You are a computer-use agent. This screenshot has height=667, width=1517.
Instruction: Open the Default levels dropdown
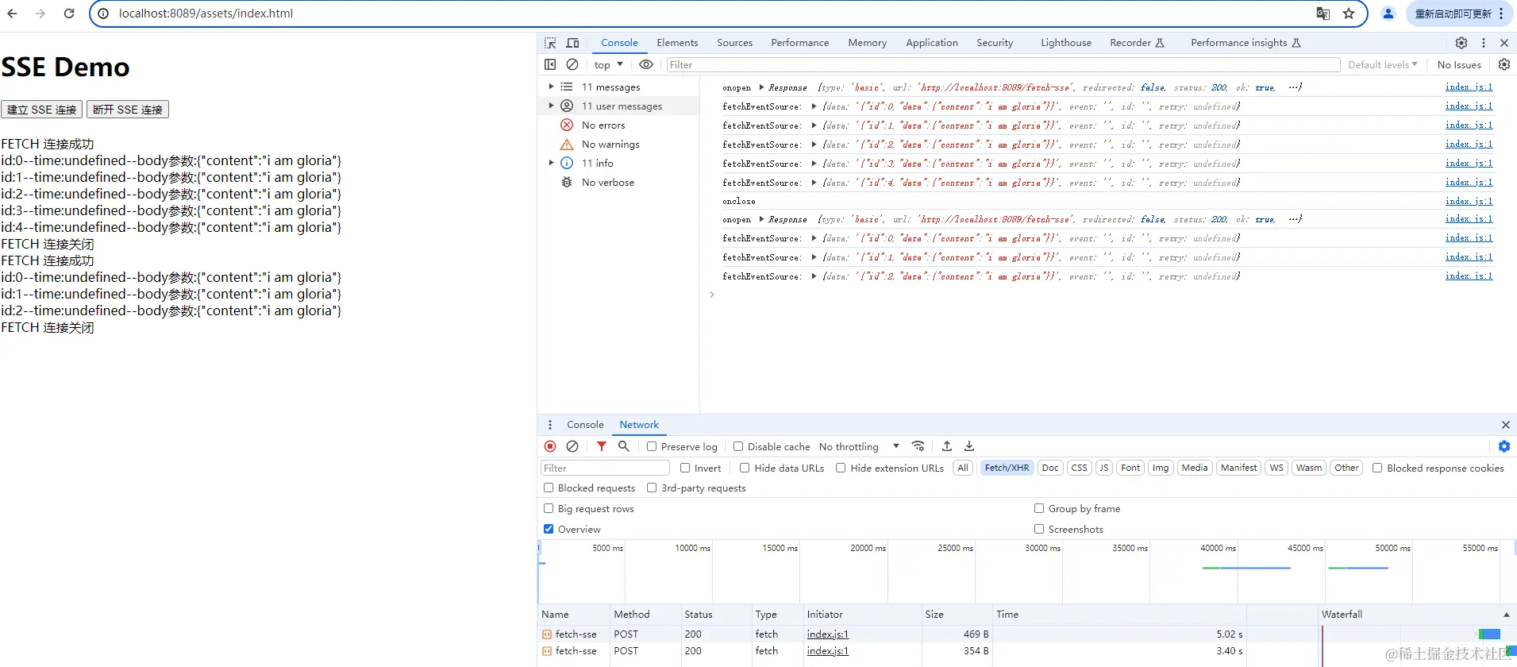tap(1383, 64)
